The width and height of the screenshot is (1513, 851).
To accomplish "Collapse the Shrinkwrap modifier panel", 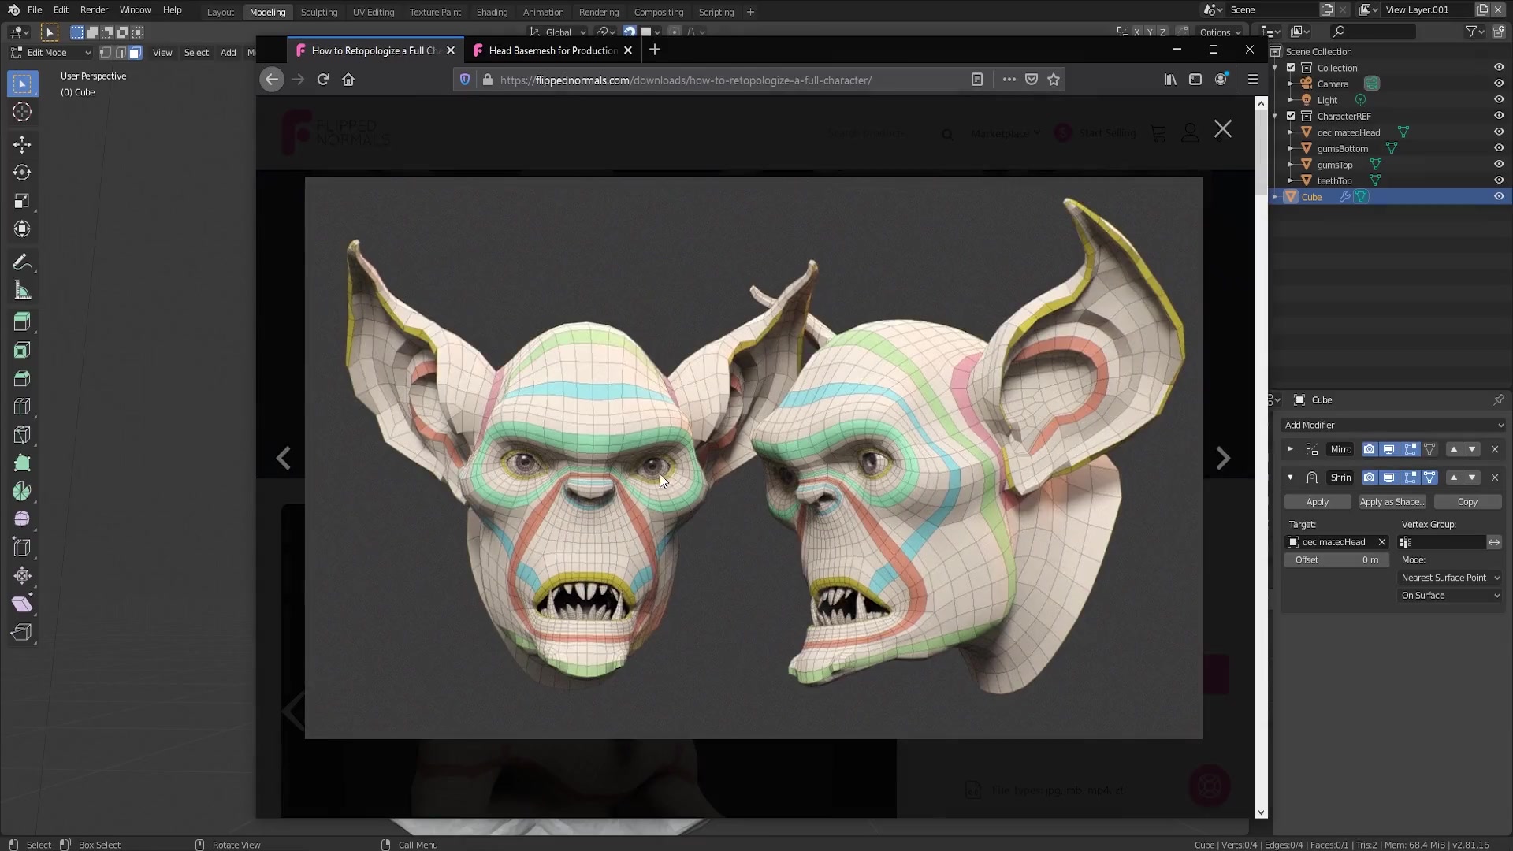I will (x=1290, y=478).
